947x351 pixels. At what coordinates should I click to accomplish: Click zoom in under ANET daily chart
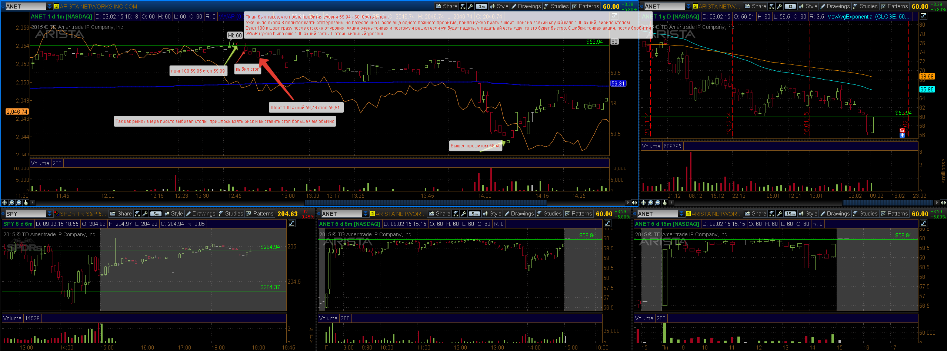click(651, 203)
